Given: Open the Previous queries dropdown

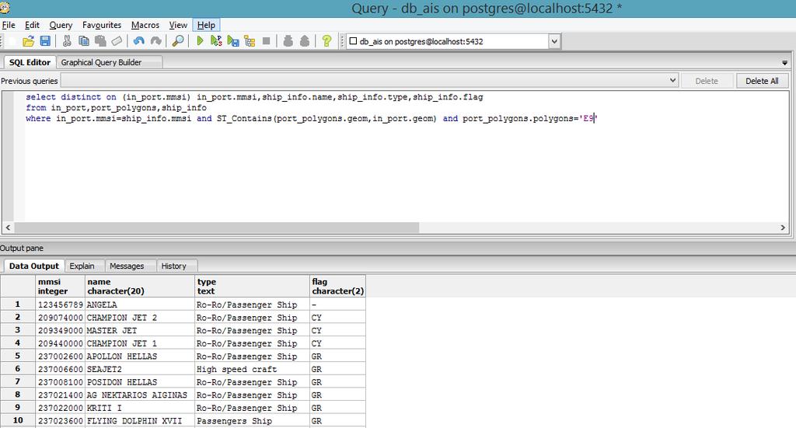Looking at the screenshot, I should [672, 80].
